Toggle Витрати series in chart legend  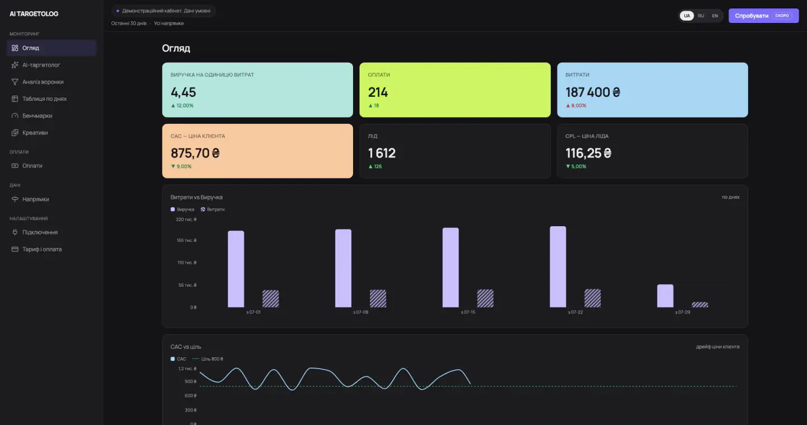(x=212, y=209)
